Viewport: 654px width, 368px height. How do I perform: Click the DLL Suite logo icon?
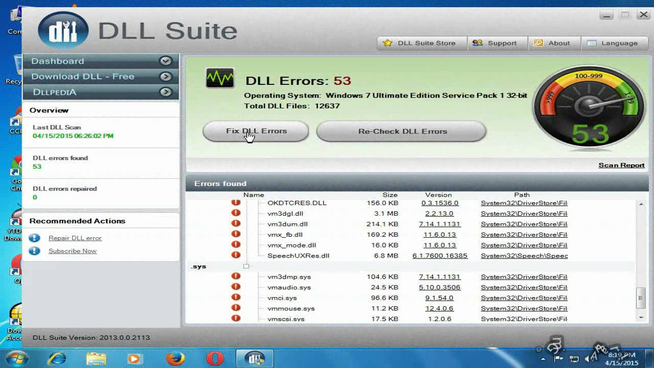pos(63,30)
